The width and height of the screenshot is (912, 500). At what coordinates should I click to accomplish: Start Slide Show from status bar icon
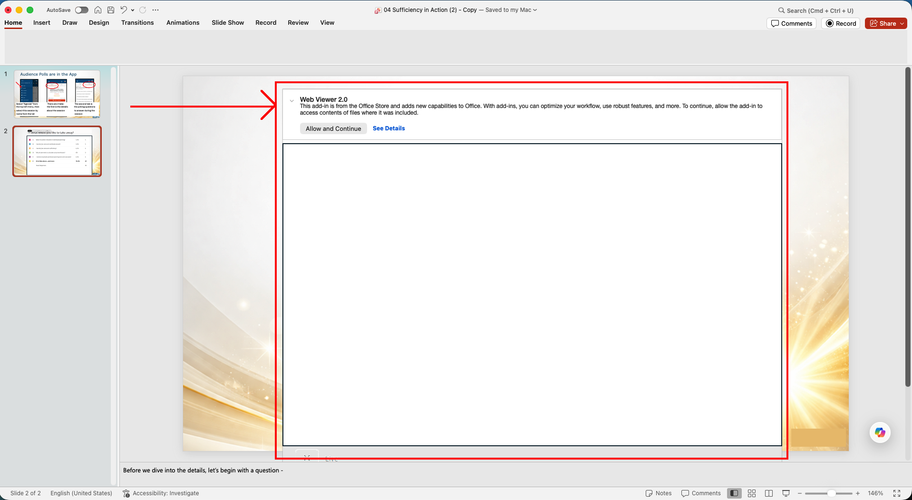coord(786,493)
